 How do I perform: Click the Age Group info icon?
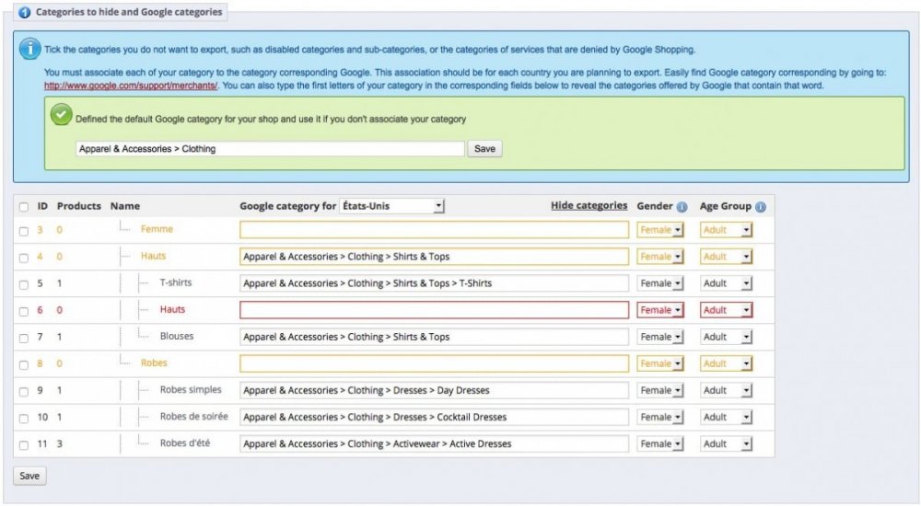[761, 207]
